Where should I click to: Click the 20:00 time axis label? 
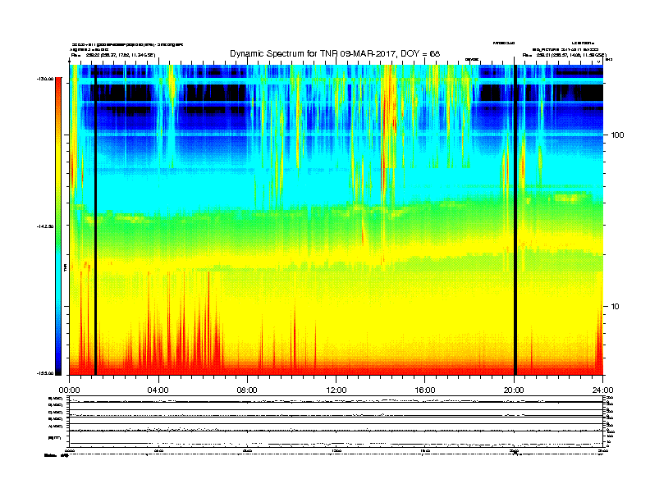tap(514, 390)
